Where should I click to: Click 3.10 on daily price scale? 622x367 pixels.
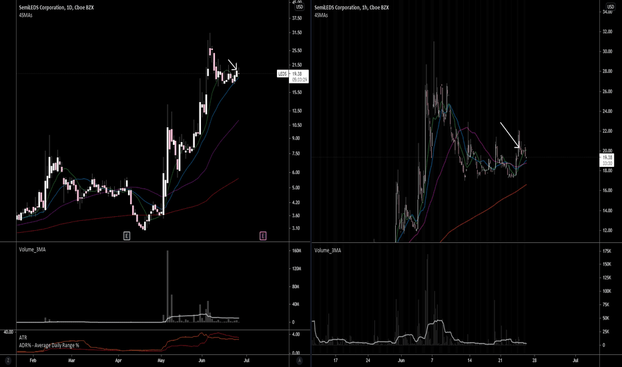point(296,228)
